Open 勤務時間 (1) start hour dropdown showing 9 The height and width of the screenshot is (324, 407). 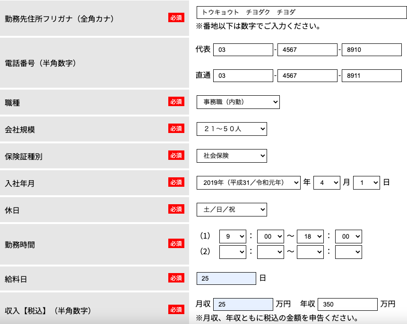(x=233, y=237)
